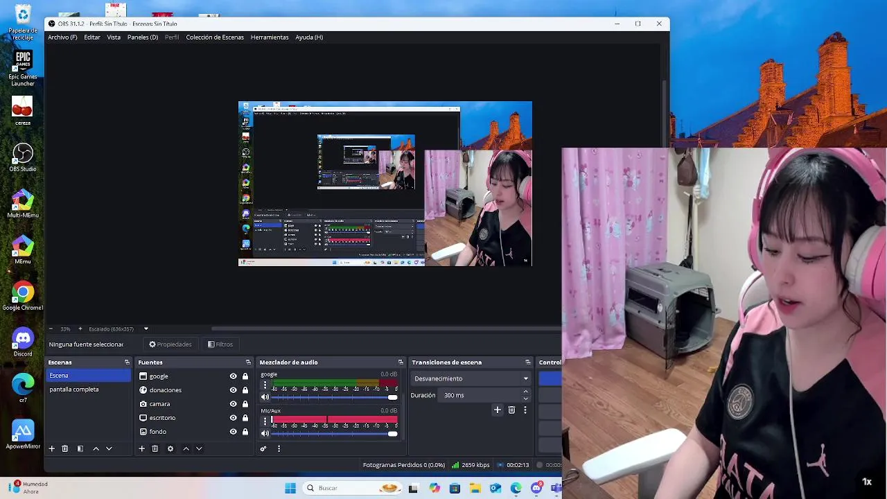Unlock the camara source lock
This screenshot has height=499, width=887.
pos(245,404)
